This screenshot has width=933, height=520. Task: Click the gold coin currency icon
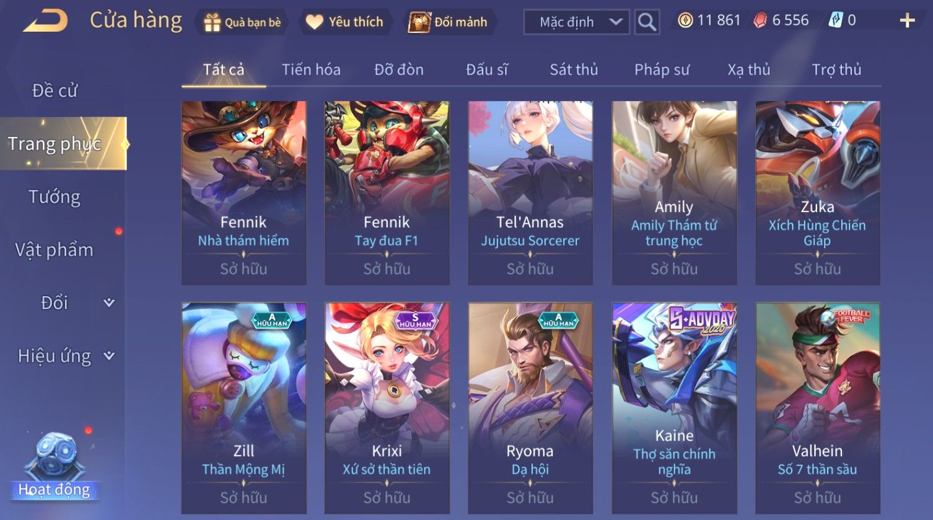click(685, 20)
